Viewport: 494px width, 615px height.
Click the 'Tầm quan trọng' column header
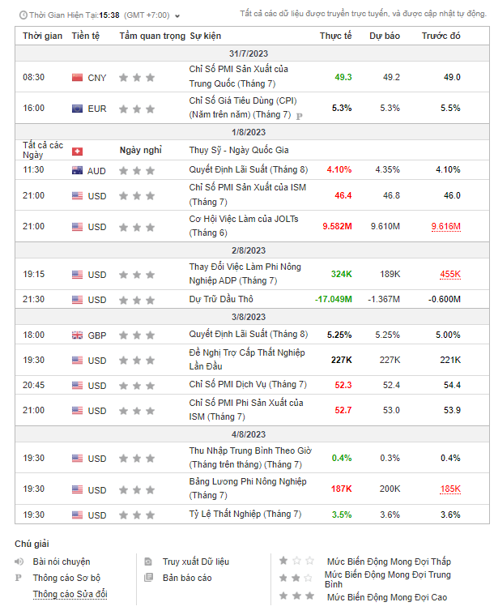[x=151, y=36]
